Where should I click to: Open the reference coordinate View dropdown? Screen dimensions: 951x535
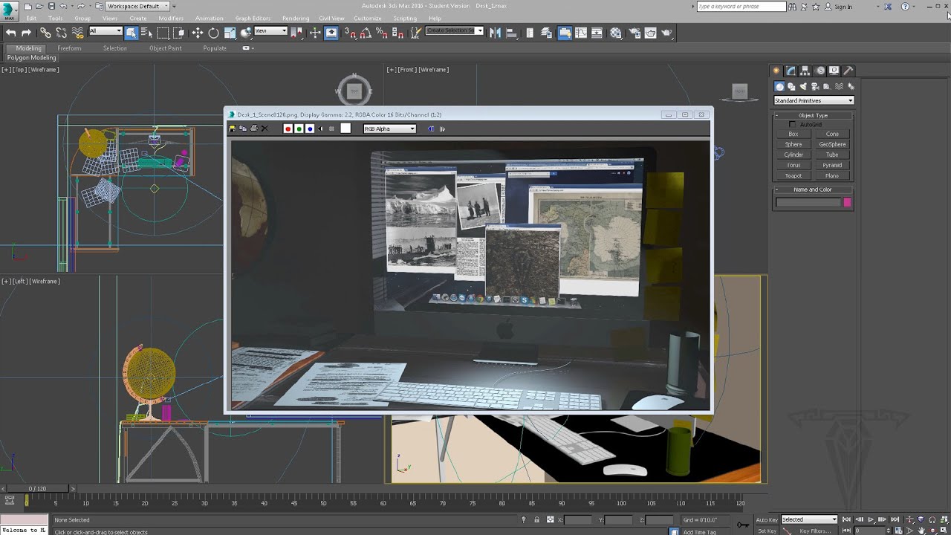[x=270, y=31]
